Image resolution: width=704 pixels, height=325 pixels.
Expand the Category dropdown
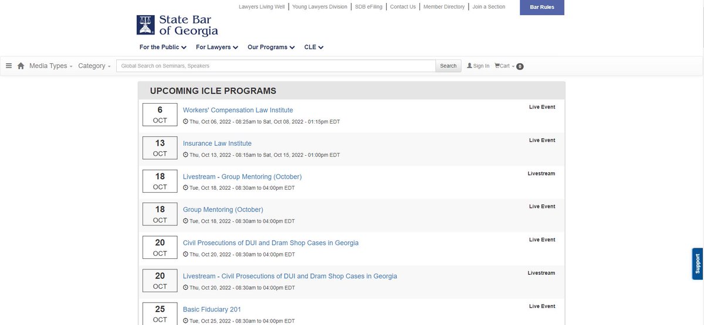click(x=94, y=66)
